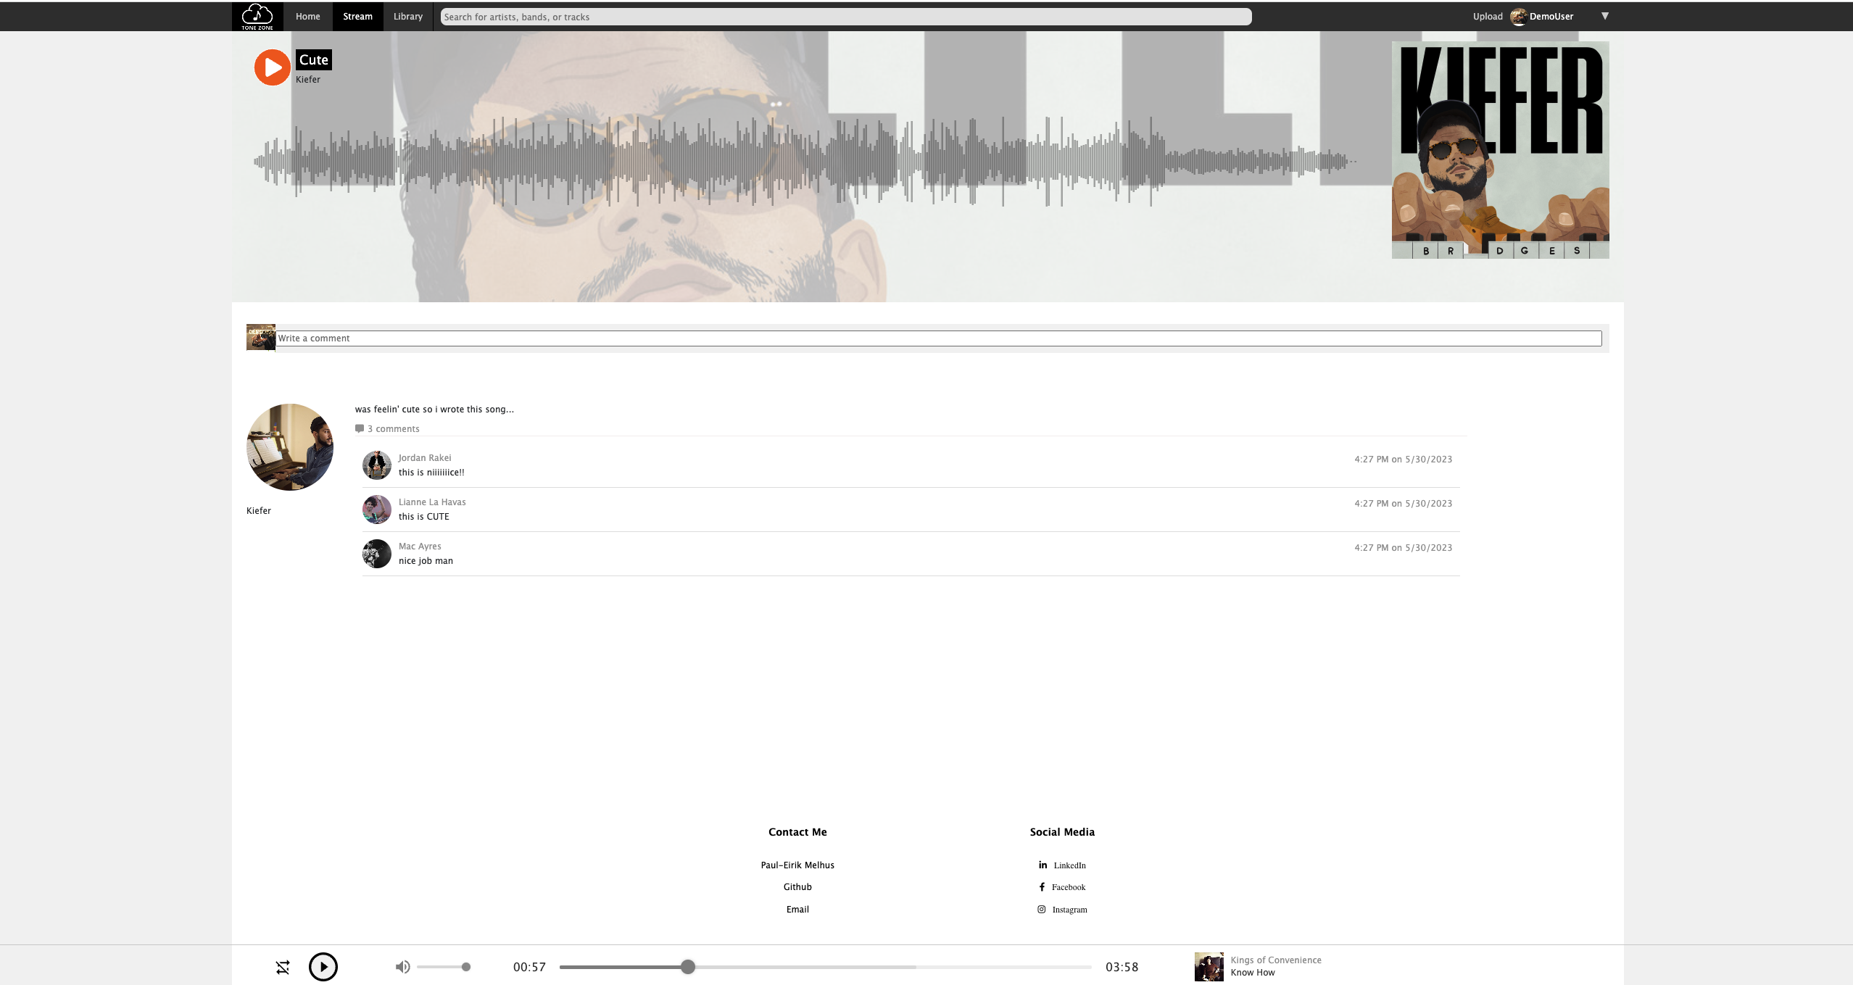1853x985 pixels.
Task: Focus the Write a comment field
Action: [x=938, y=338]
